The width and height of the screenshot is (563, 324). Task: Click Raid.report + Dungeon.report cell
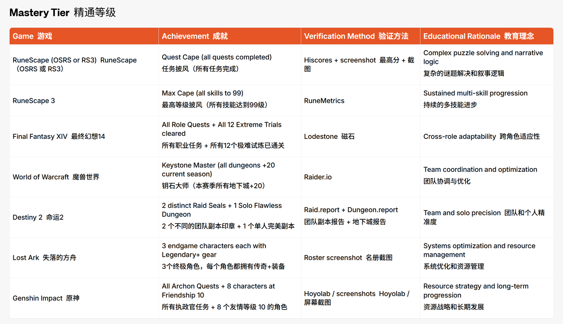(360, 217)
